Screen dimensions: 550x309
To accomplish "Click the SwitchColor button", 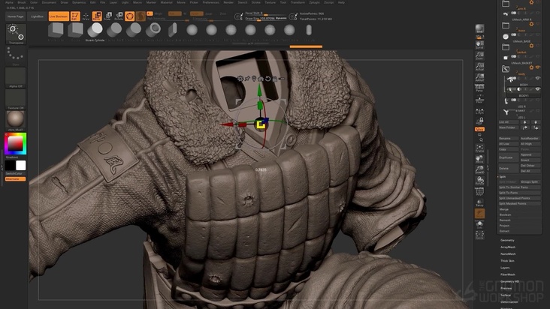I will (16, 173).
